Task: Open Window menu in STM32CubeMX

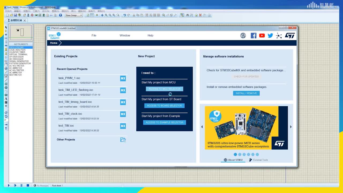Action: [125, 35]
